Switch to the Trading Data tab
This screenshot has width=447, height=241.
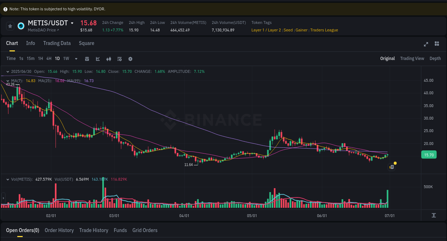pyautogui.click(x=57, y=43)
